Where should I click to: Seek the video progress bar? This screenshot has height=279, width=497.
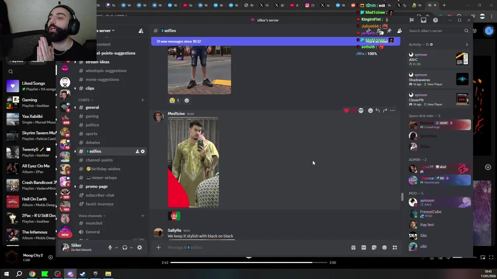[x=248, y=262]
